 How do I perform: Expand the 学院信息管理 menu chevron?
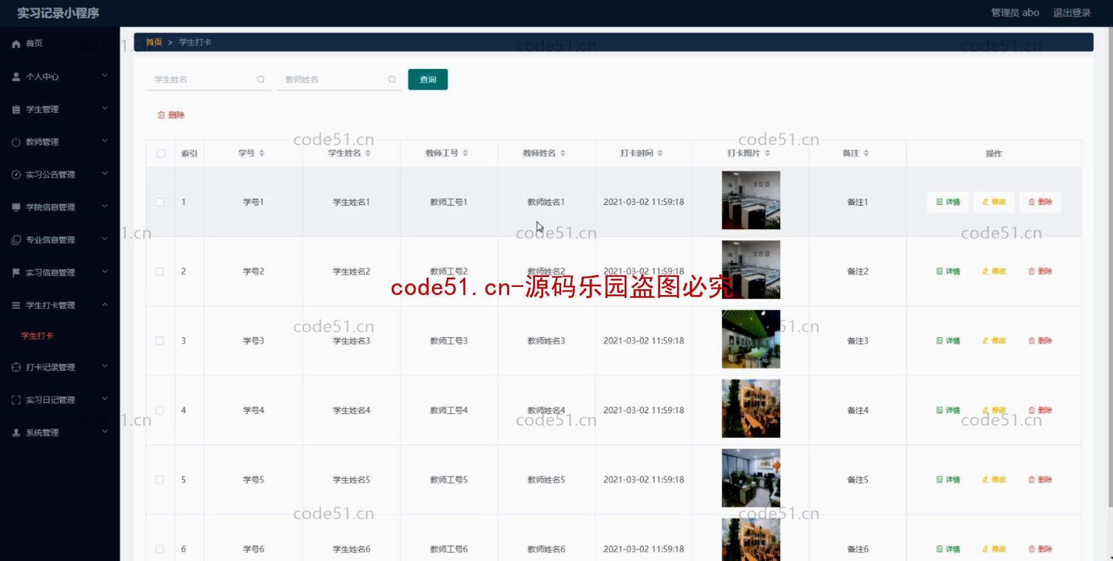point(105,206)
